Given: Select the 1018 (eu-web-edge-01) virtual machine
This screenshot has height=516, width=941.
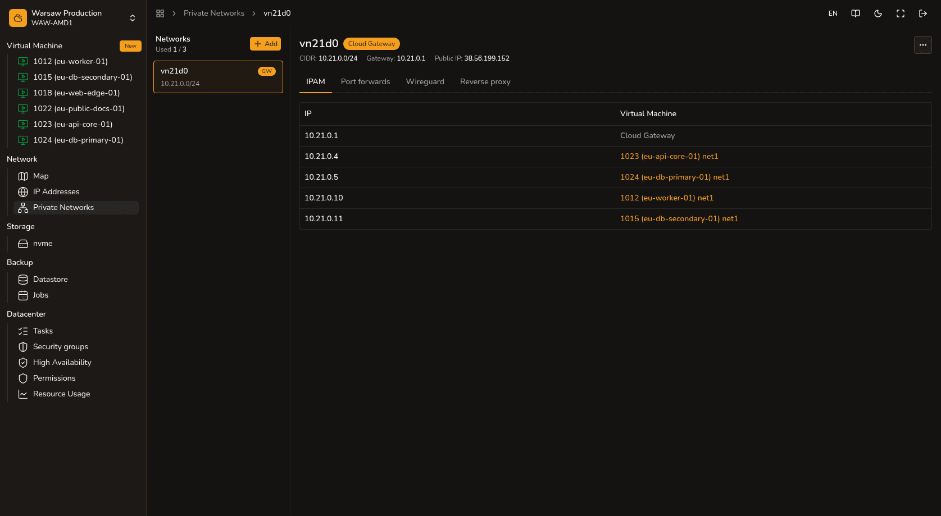Looking at the screenshot, I should point(76,93).
